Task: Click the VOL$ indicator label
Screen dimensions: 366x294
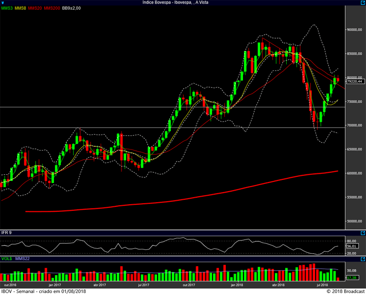Action: click(7, 259)
